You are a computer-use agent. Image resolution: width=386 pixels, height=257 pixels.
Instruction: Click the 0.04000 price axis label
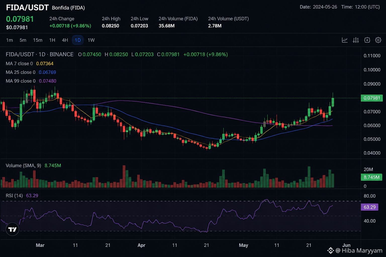[372, 153]
